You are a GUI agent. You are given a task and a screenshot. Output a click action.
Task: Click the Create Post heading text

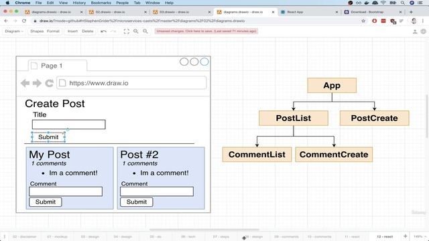(x=55, y=104)
